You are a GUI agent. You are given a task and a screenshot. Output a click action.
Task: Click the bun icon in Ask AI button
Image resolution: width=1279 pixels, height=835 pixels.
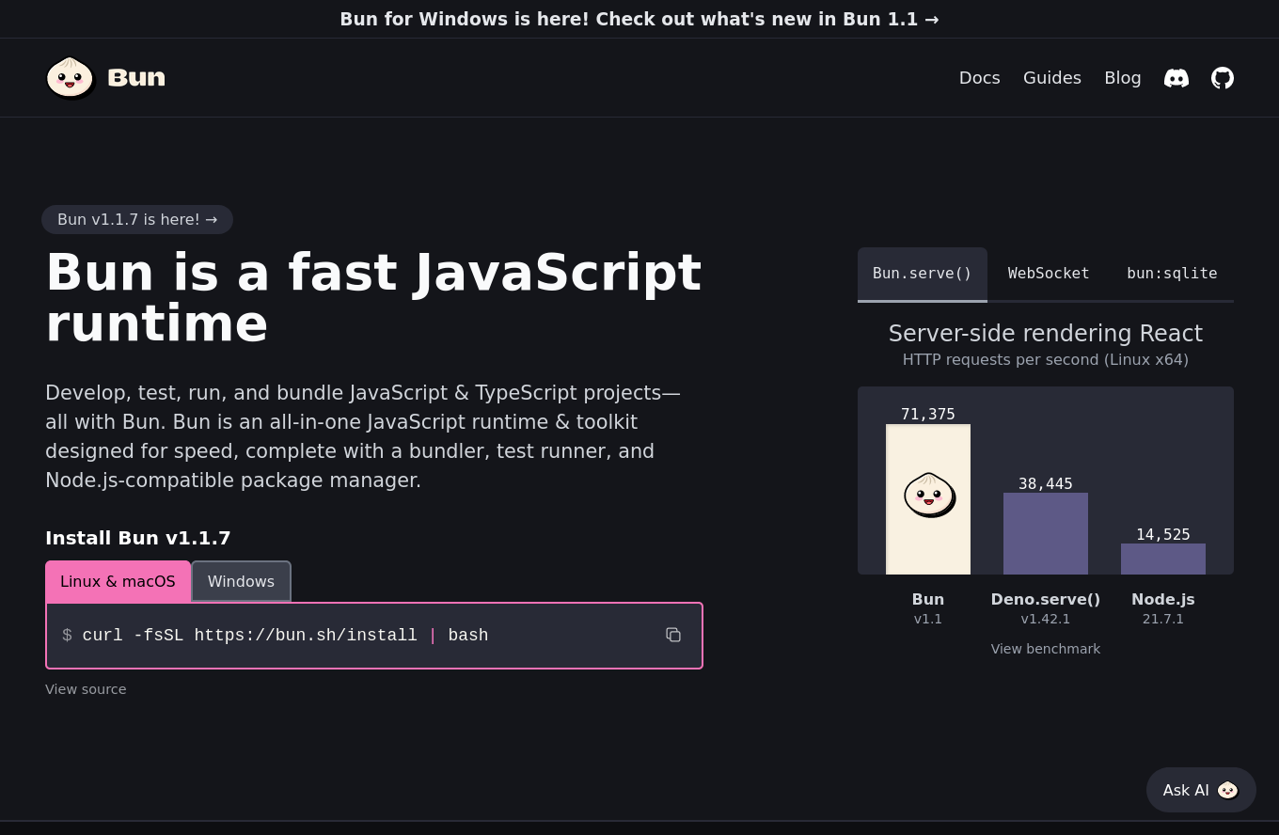pos(1227,790)
